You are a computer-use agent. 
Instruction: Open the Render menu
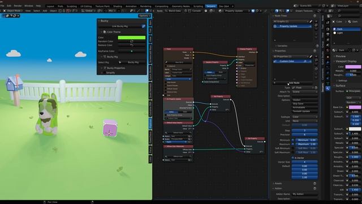[x=18, y=6]
